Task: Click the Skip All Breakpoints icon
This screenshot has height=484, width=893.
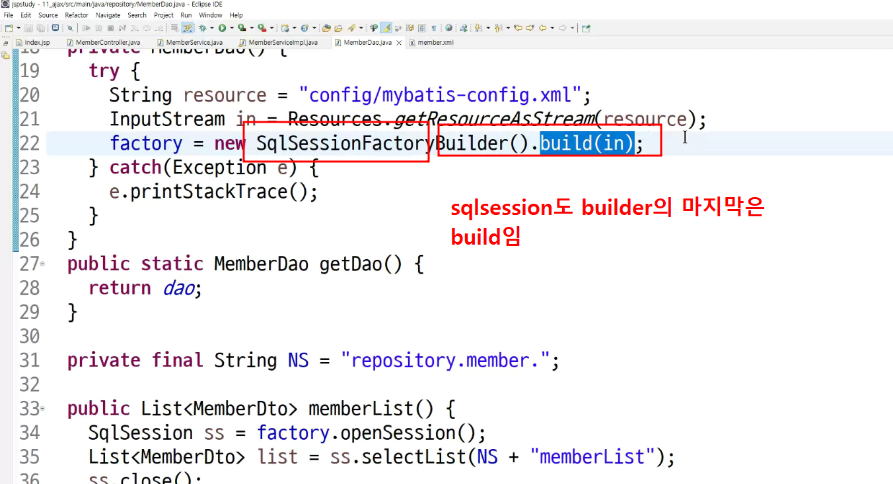Action: 70,28
